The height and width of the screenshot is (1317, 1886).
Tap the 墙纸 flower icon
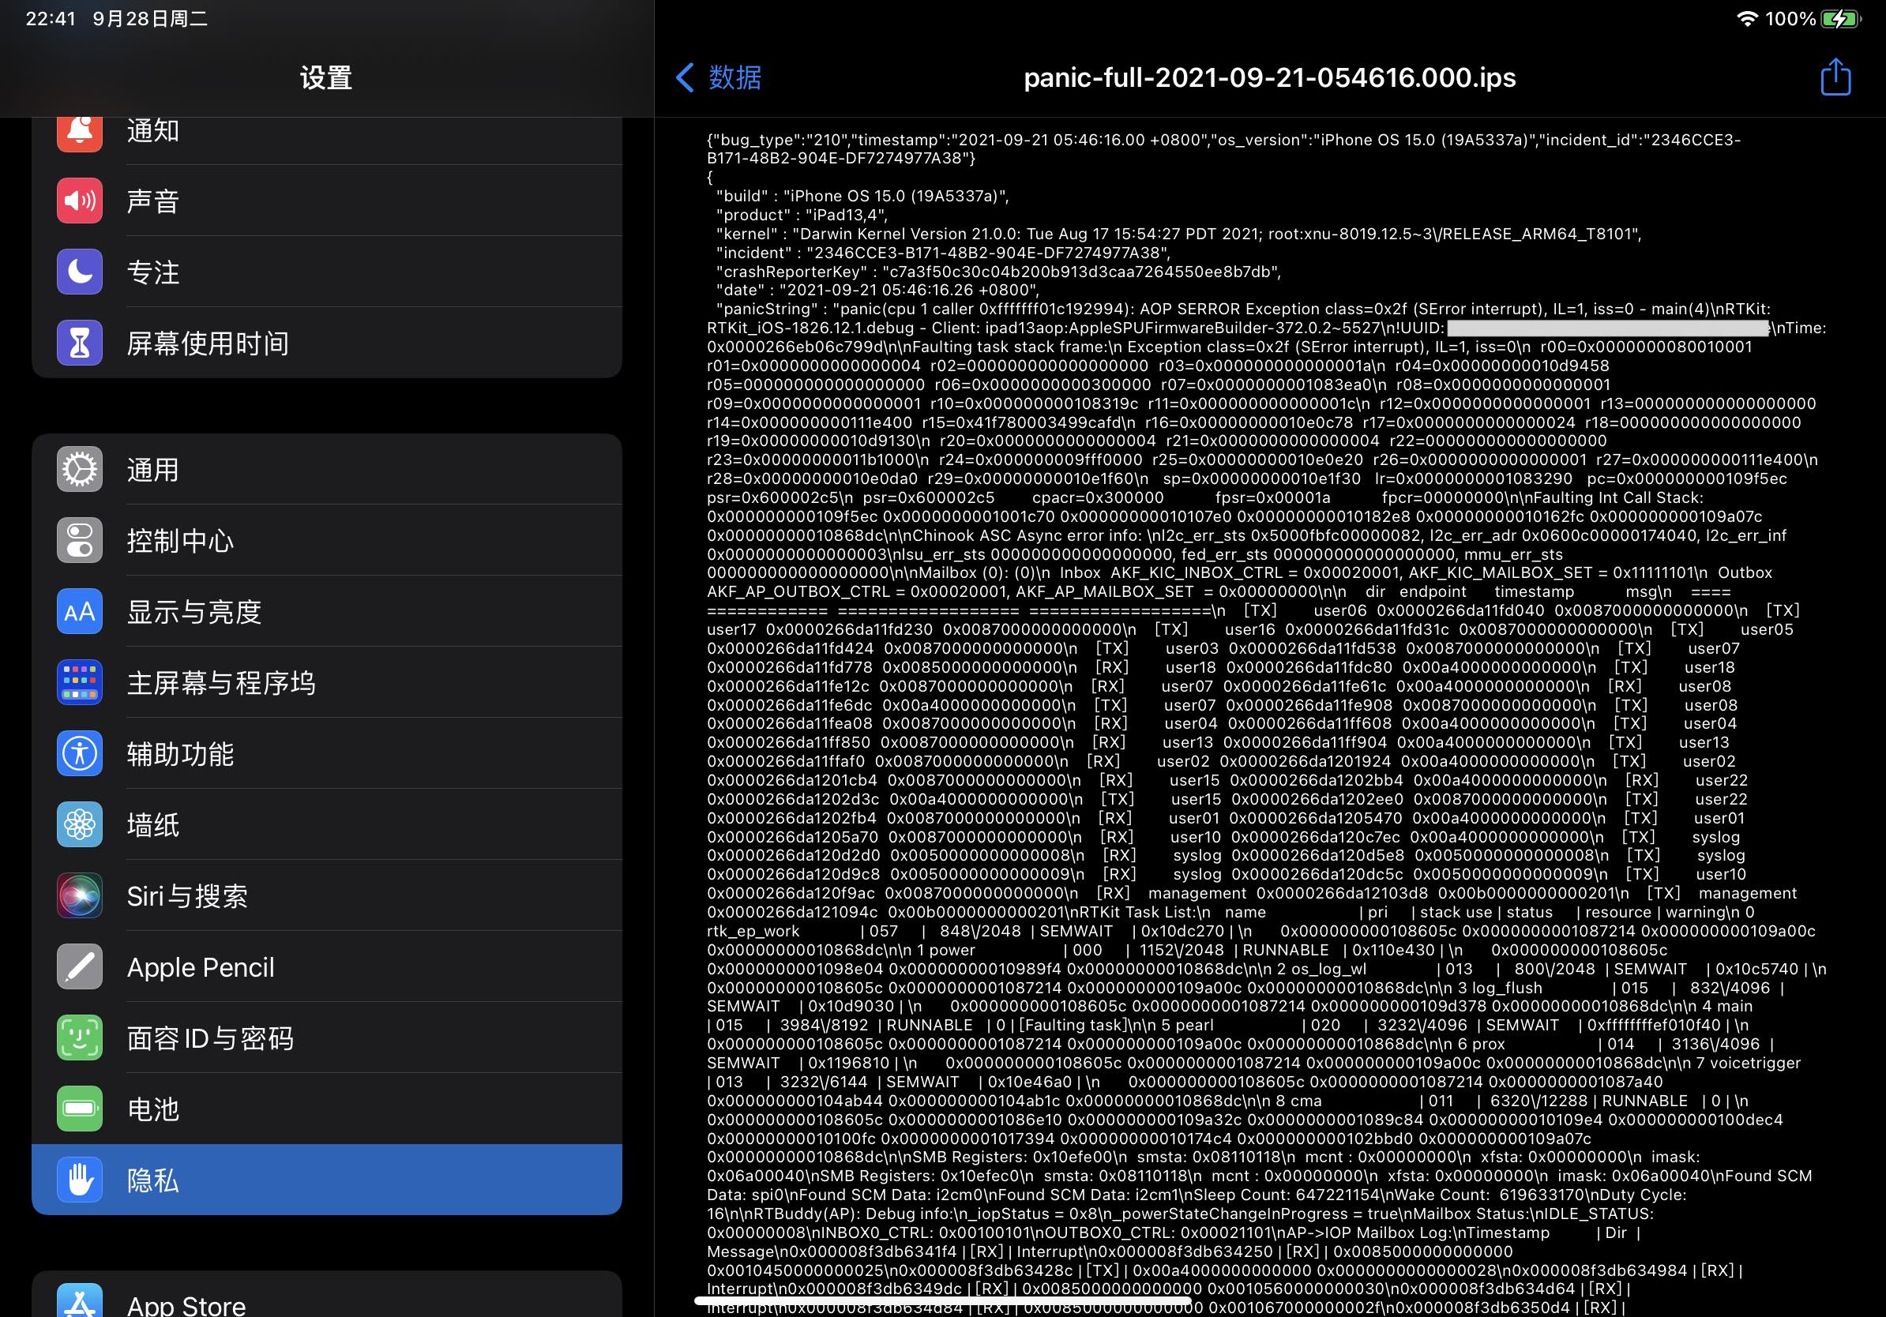click(x=80, y=824)
